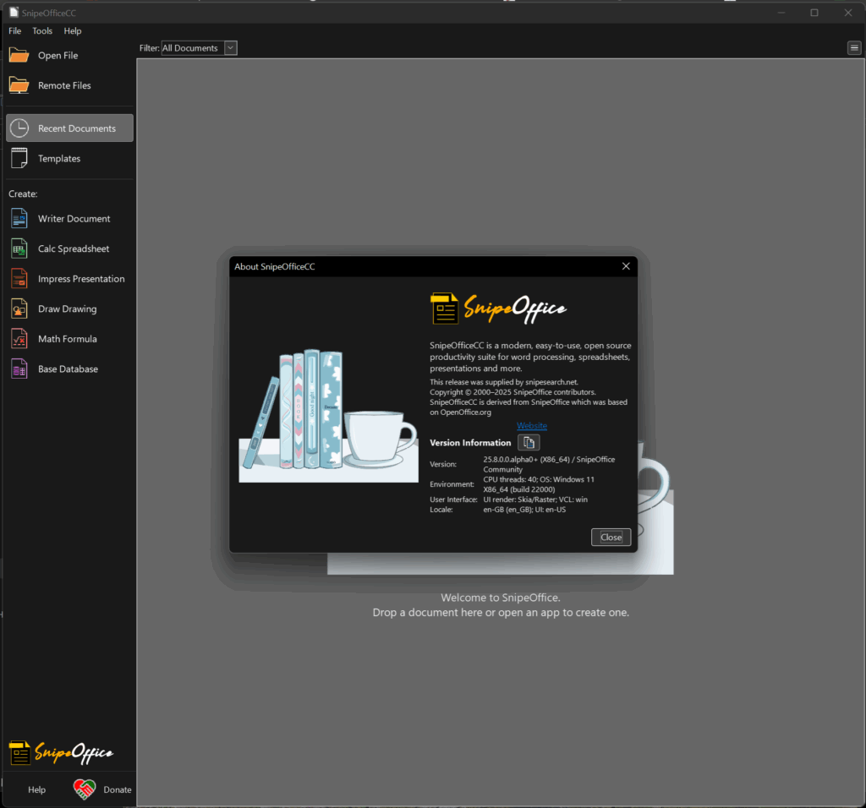Click the Filter All Documents combo box
The width and height of the screenshot is (866, 808).
click(199, 48)
